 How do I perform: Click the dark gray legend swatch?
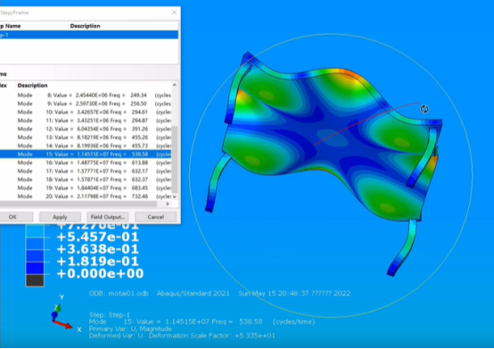coord(35,280)
